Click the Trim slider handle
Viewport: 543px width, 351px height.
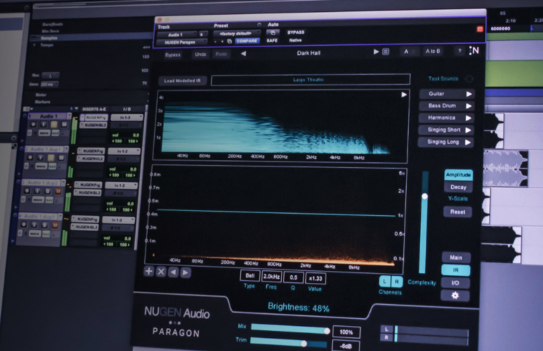(x=303, y=344)
